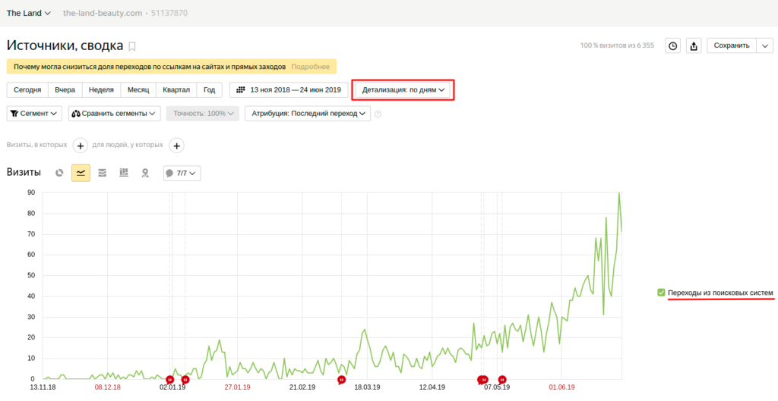Uncheck 'Переходы из поисковых систем' legend checkbox
The image size is (778, 401).
[x=661, y=293]
